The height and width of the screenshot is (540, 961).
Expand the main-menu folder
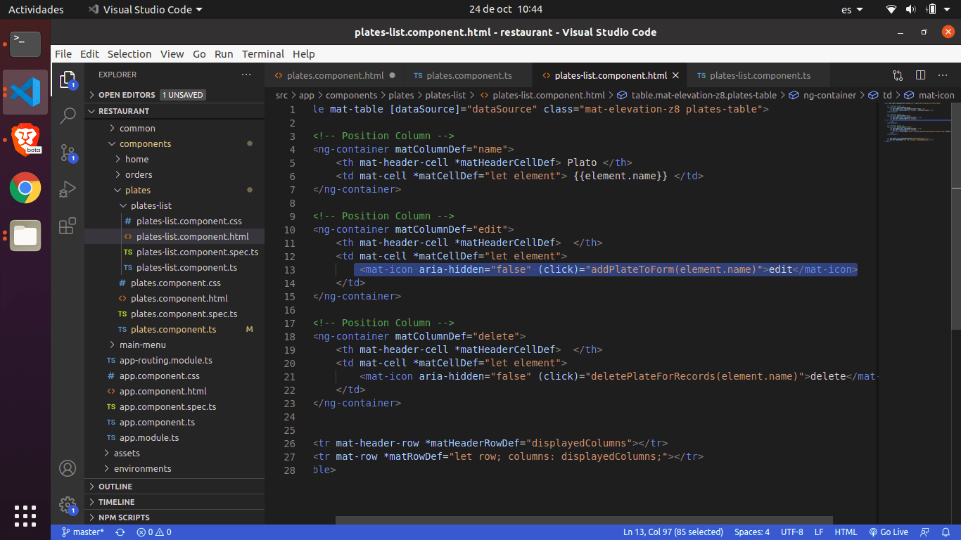[x=142, y=345]
